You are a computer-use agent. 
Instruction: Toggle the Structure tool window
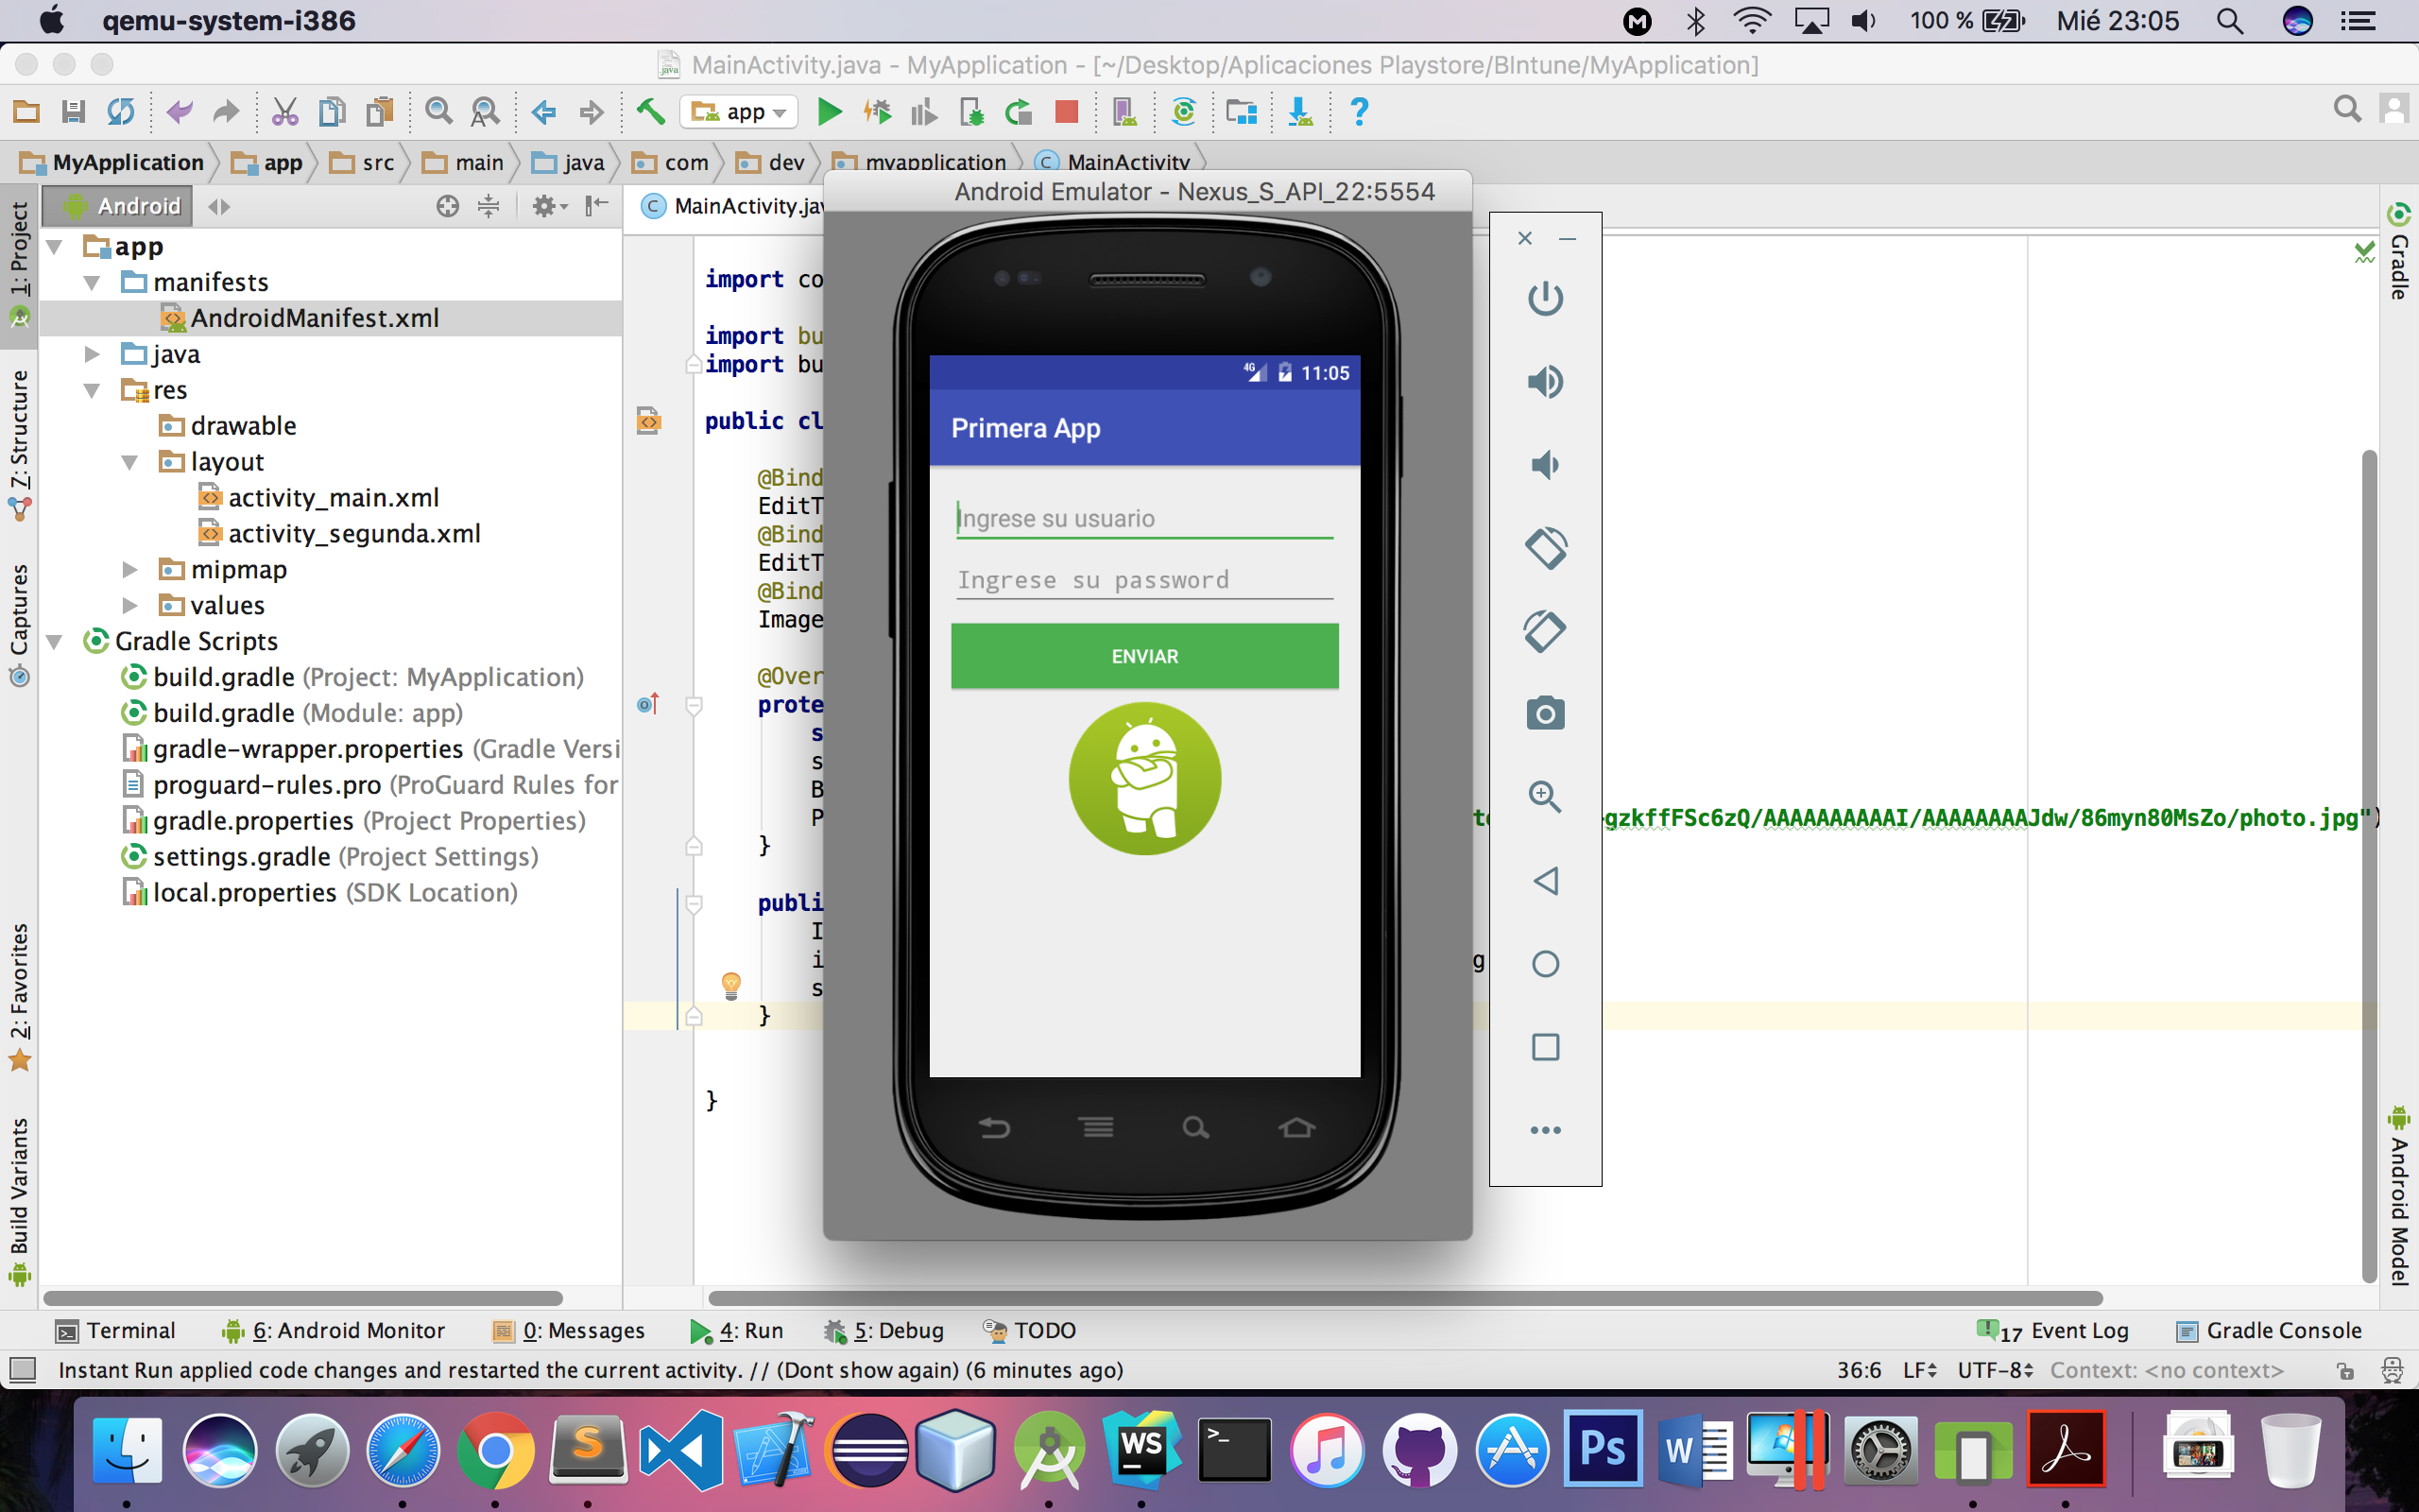click(x=19, y=444)
